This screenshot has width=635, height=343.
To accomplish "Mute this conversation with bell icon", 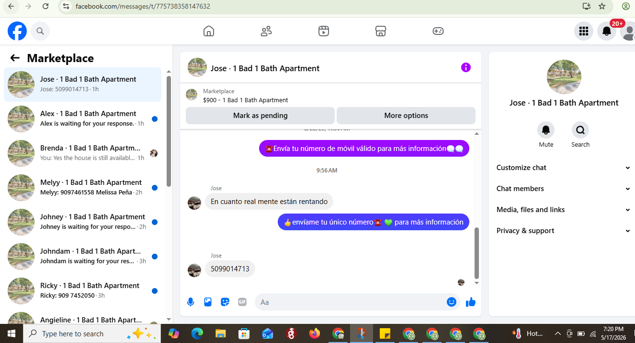I will tap(546, 130).
